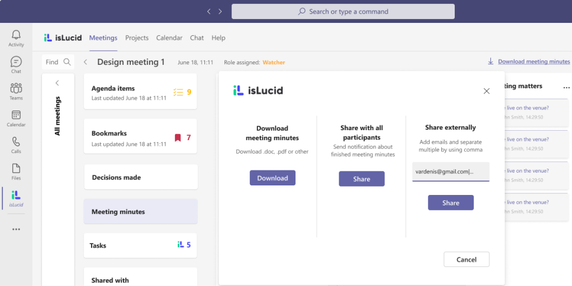Click the isLucid logo inside the dialog
This screenshot has height=286, width=572.
tap(258, 90)
